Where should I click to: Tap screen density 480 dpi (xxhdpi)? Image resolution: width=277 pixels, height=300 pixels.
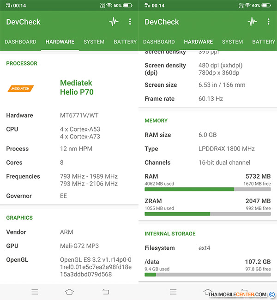(221, 65)
